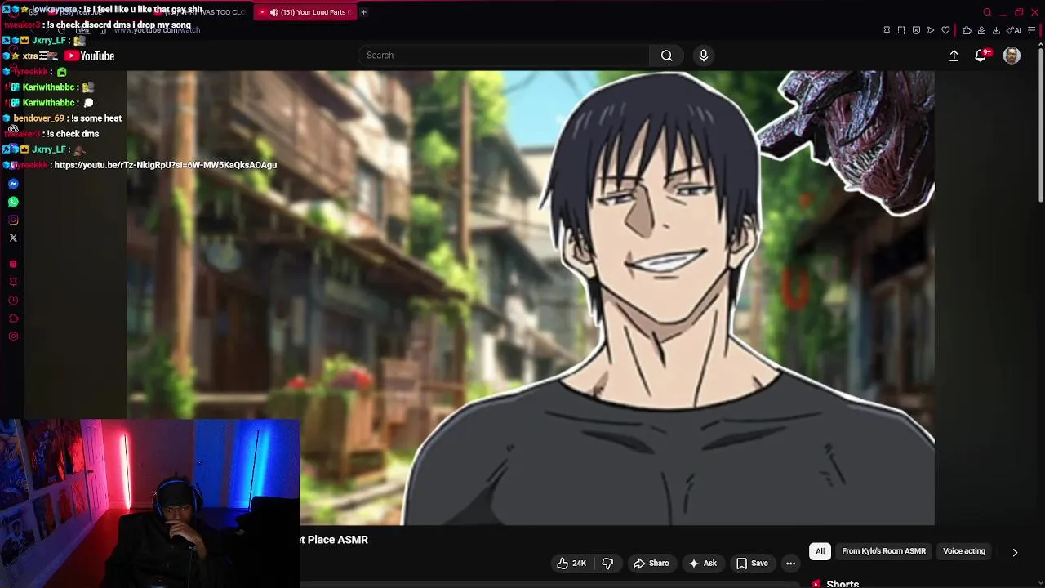The image size is (1045, 588).
Task: Click the upload/create arrow icon on YouTube
Action: [954, 56]
